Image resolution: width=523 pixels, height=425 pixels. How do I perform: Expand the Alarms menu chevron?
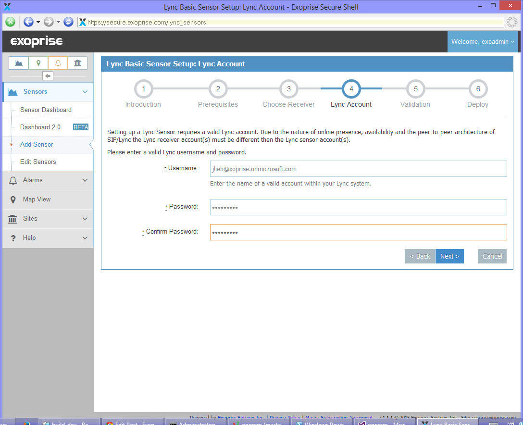[x=85, y=180]
